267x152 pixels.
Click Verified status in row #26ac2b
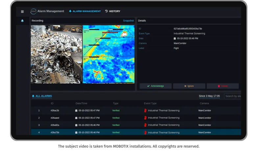click(x=116, y=111)
